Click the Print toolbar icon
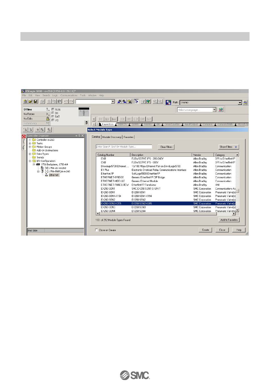 click(x=42, y=101)
